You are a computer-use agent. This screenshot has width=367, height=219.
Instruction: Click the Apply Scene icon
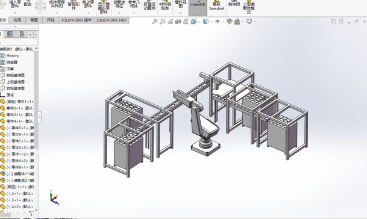pyautogui.click(x=237, y=22)
